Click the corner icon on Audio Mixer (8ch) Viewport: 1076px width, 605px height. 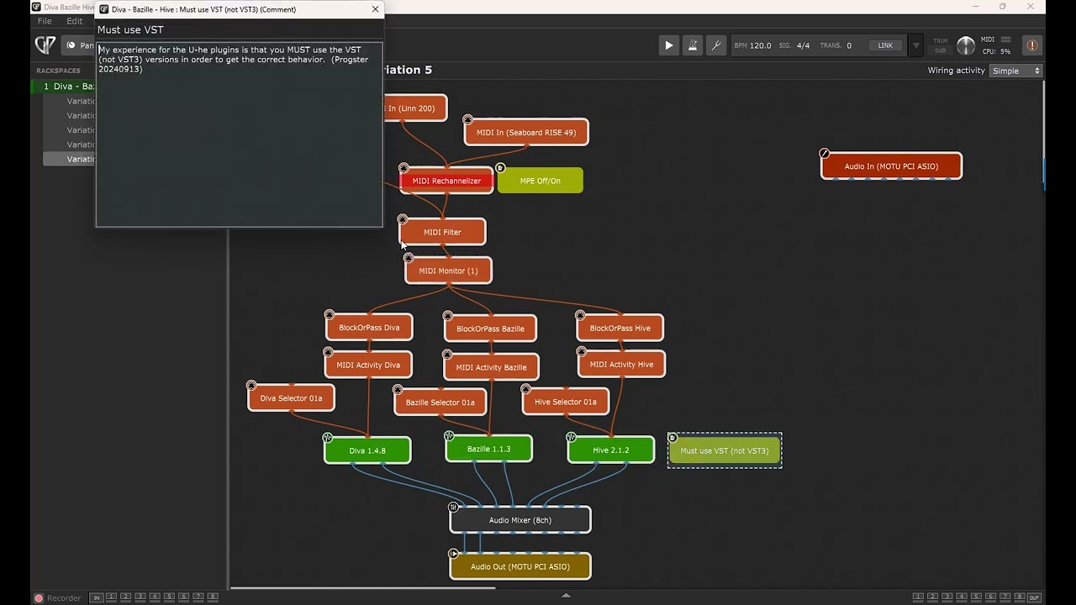pos(454,508)
